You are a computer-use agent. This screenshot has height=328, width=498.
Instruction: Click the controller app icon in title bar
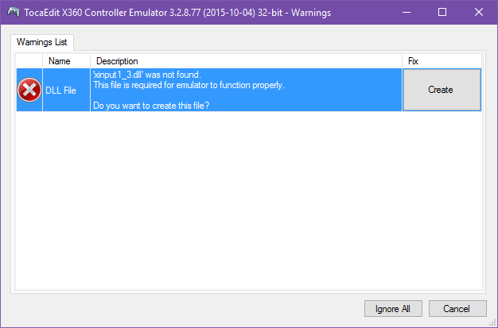(x=14, y=13)
